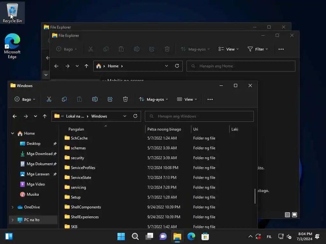Go back in the Windows folder window
Screen dimensions: 326x244
(x=15, y=116)
